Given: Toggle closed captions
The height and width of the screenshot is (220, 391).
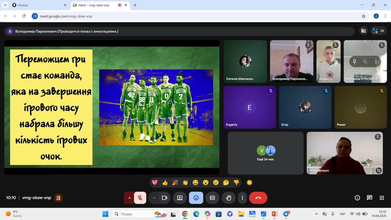Looking at the screenshot, I should pos(212,198).
